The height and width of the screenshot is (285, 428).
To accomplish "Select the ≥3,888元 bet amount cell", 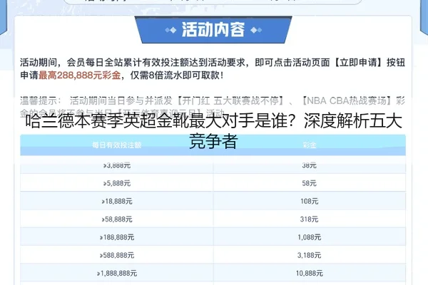I will (x=117, y=165).
